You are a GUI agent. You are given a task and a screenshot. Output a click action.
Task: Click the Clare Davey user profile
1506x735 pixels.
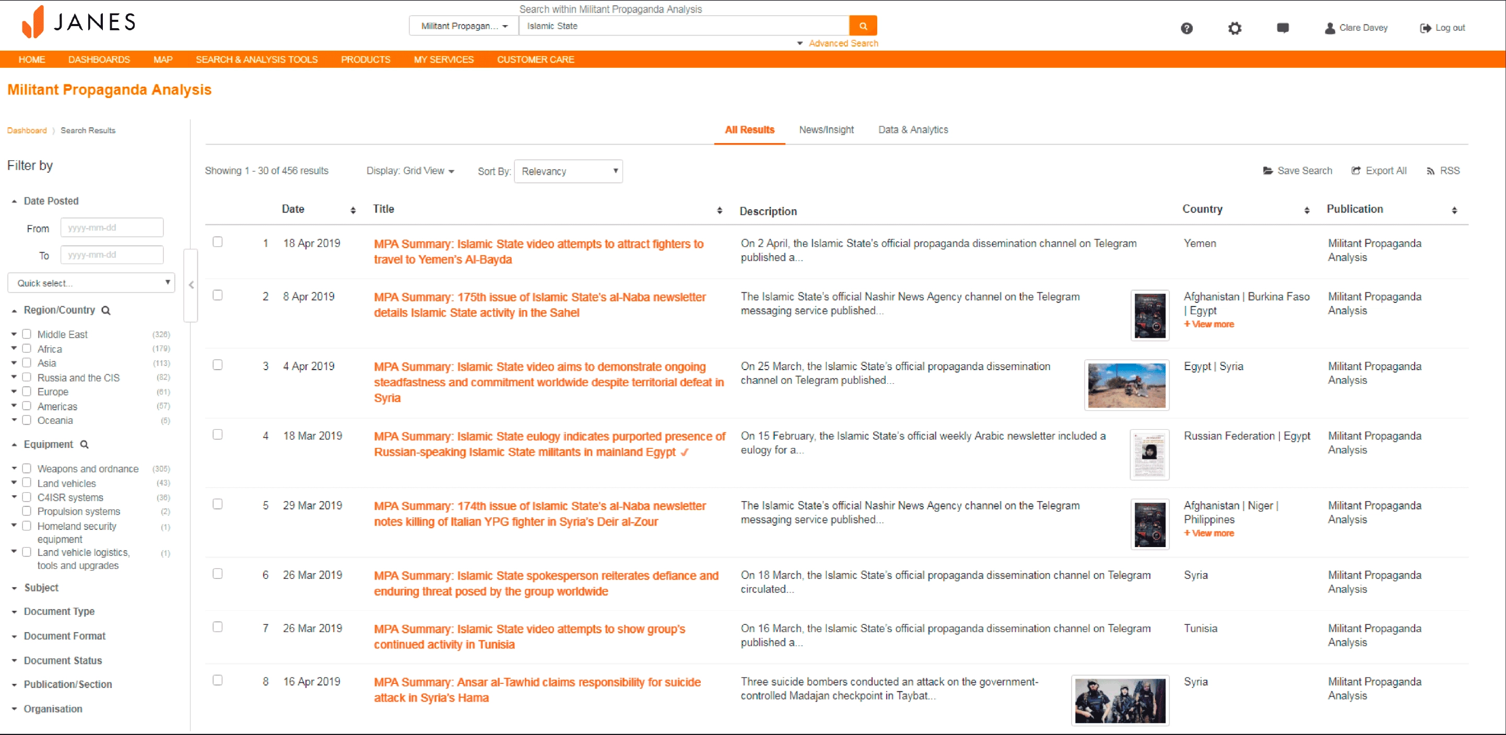1356,28
